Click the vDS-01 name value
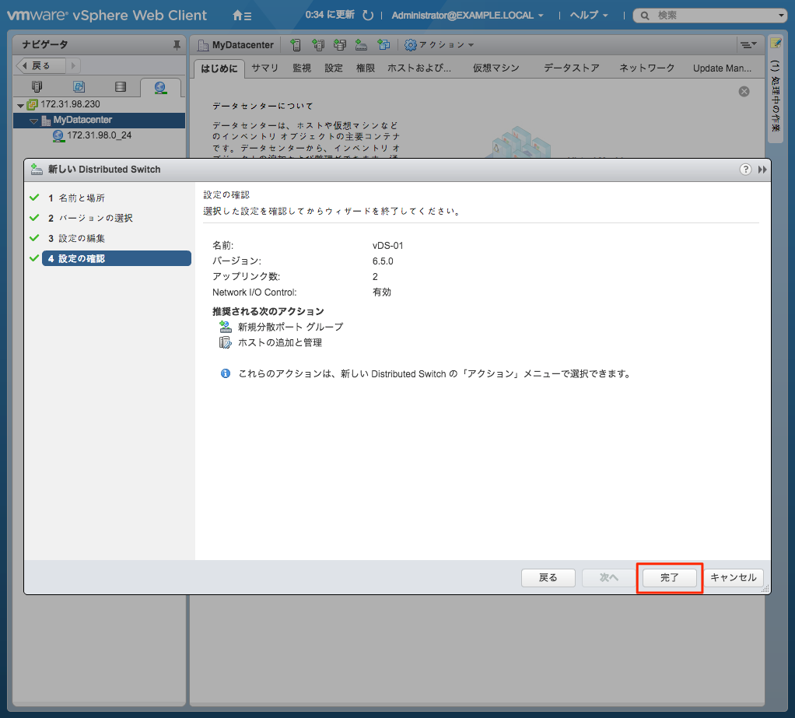 point(388,246)
